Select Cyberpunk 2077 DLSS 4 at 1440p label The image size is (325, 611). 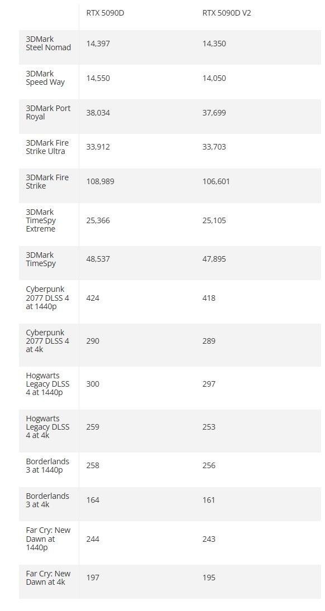(x=47, y=298)
